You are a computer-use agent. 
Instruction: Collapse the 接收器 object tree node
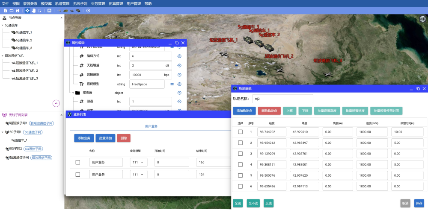tap(72, 93)
